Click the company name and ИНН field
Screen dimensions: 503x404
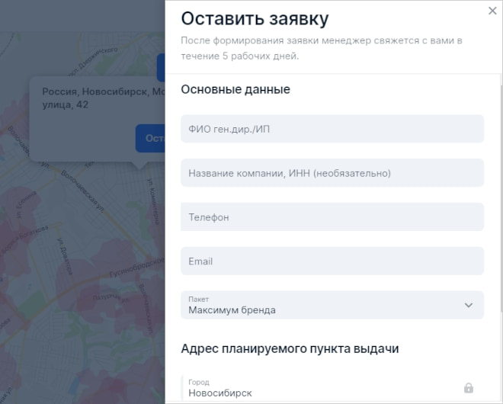pyautogui.click(x=332, y=173)
